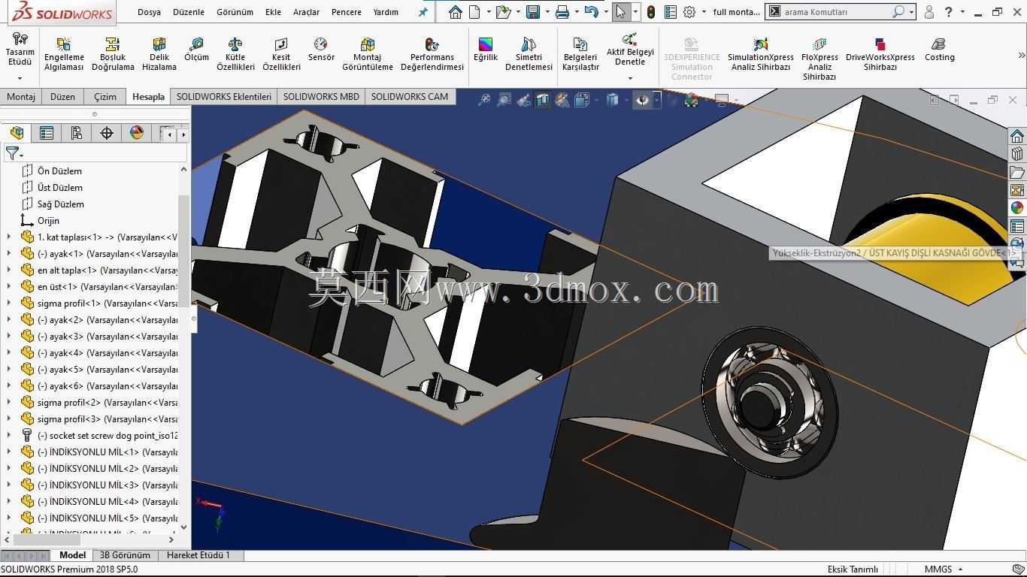Click the Home icon in title bar
This screenshot has width=1027, height=577.
(x=455, y=12)
